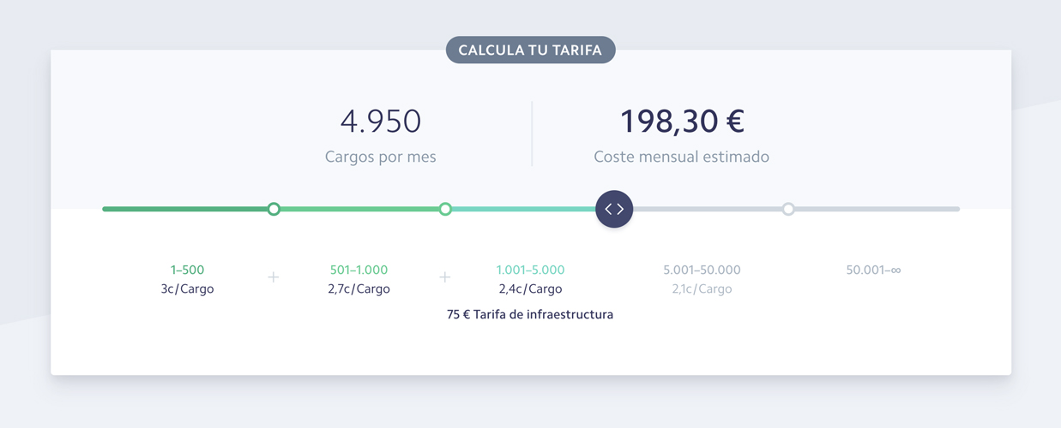Select the 50.001–∞ tier label

pyautogui.click(x=873, y=270)
